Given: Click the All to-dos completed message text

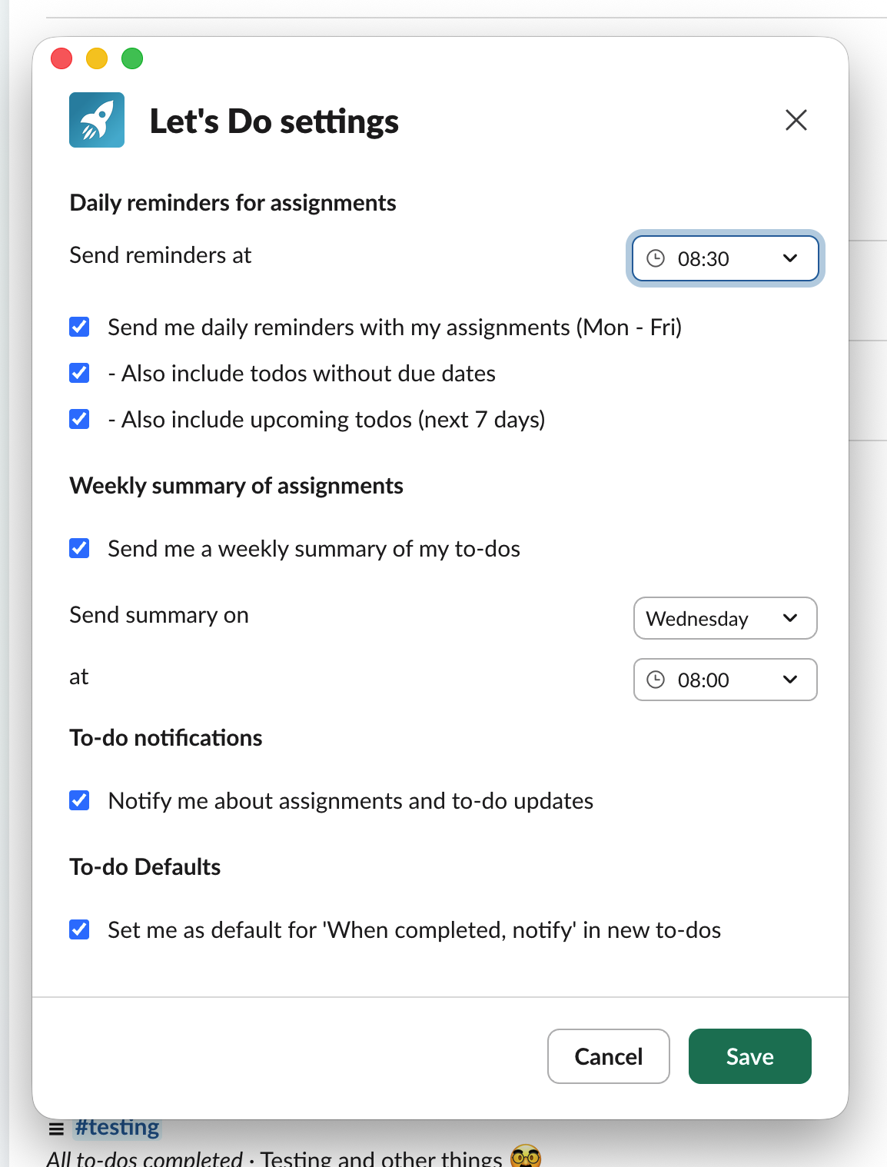Looking at the screenshot, I should coord(146,1156).
